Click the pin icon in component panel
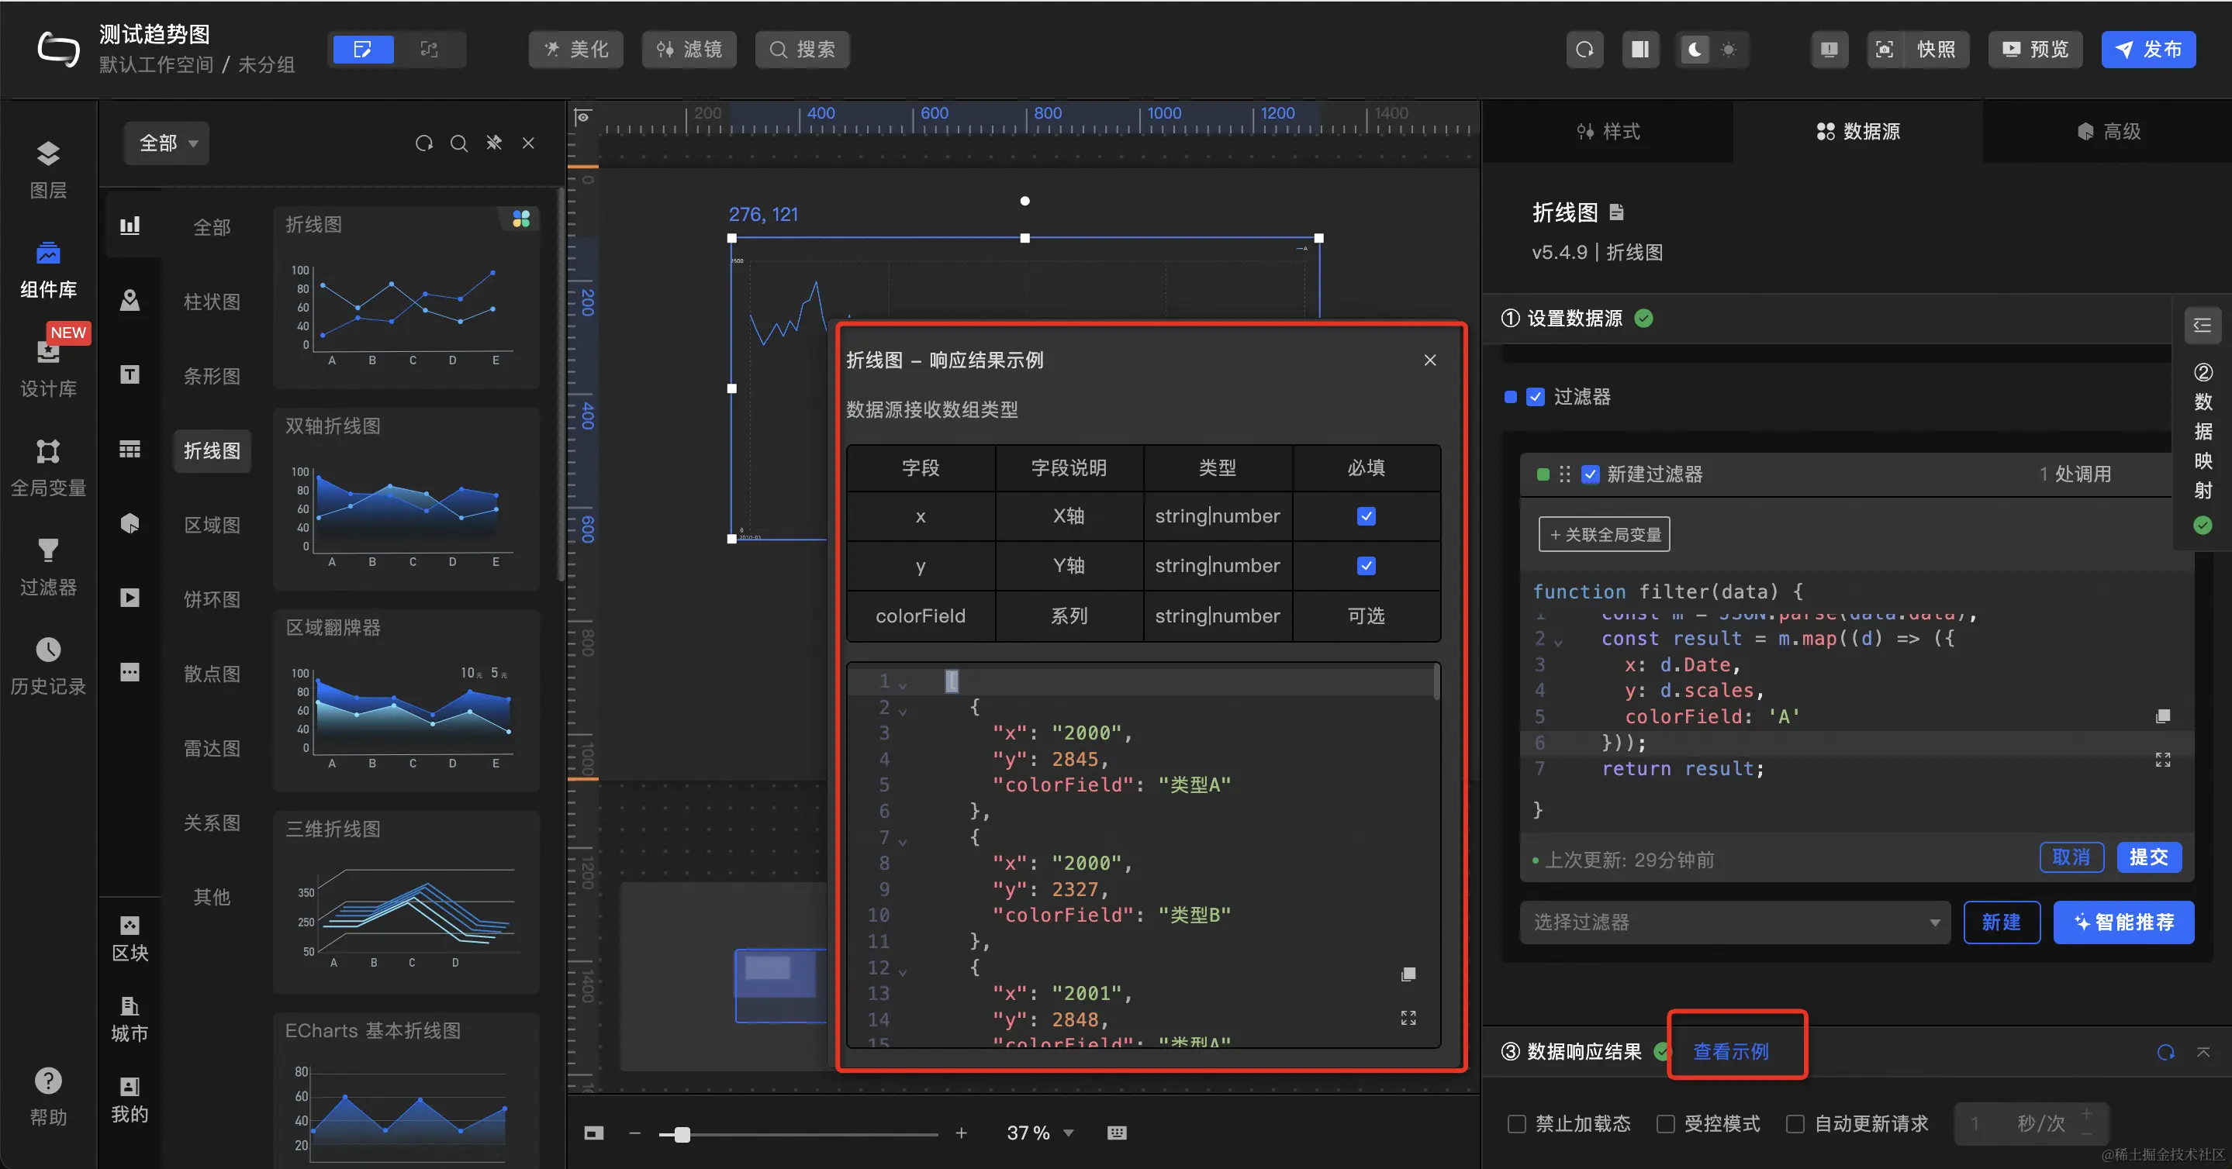 494,143
